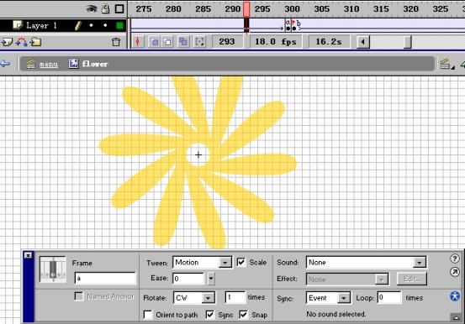The width and height of the screenshot is (465, 324).
Task: Click frame 300 on the timeline ruler
Action: click(292, 9)
